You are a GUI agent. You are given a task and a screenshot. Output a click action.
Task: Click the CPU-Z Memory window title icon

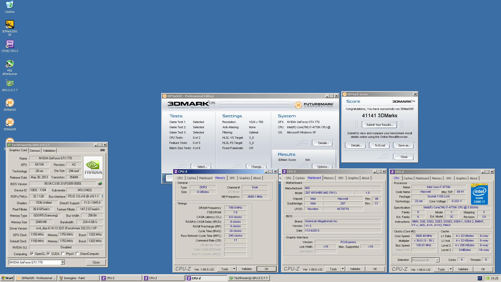pyautogui.click(x=176, y=172)
